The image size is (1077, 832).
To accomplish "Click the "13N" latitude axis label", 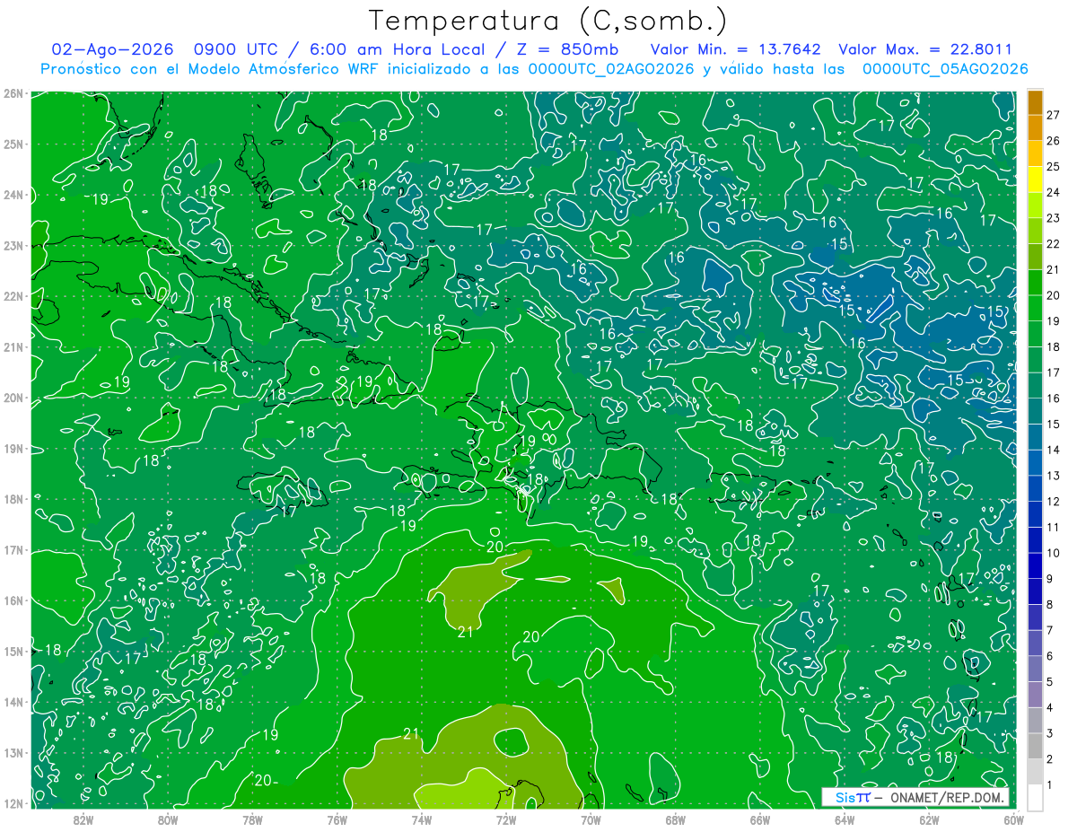I will click(13, 753).
